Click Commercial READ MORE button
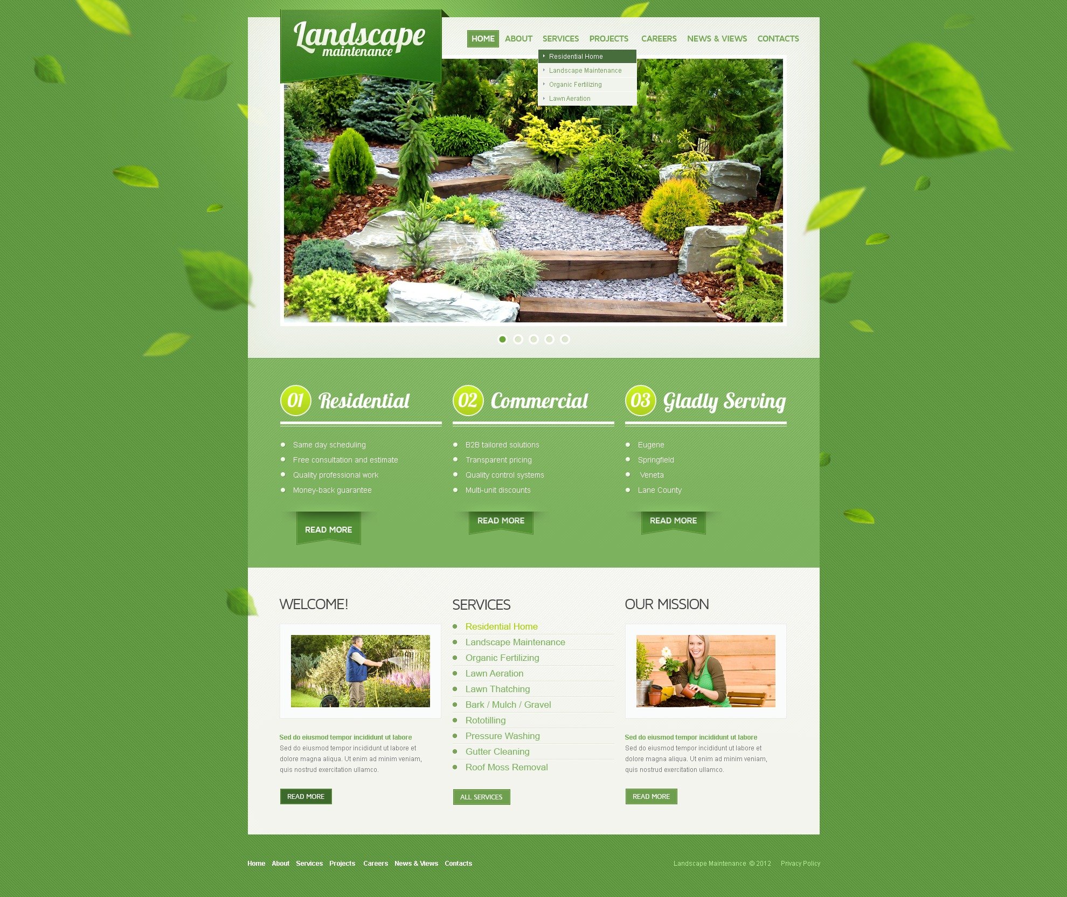 click(500, 521)
